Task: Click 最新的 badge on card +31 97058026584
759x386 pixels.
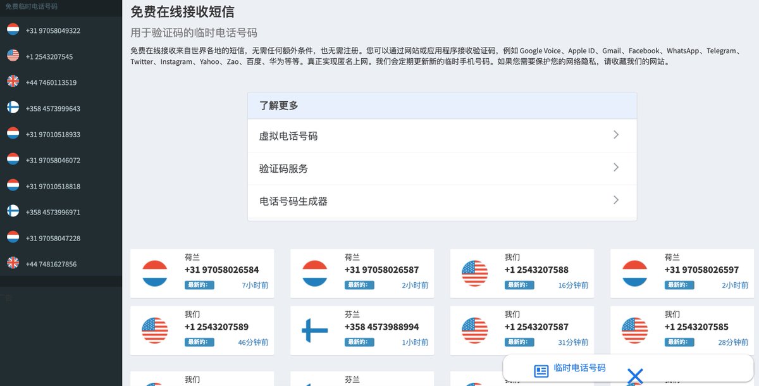Action: [199, 285]
